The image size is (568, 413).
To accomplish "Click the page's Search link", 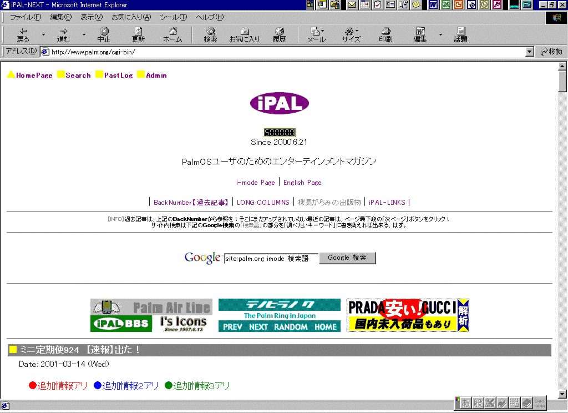I will click(78, 75).
